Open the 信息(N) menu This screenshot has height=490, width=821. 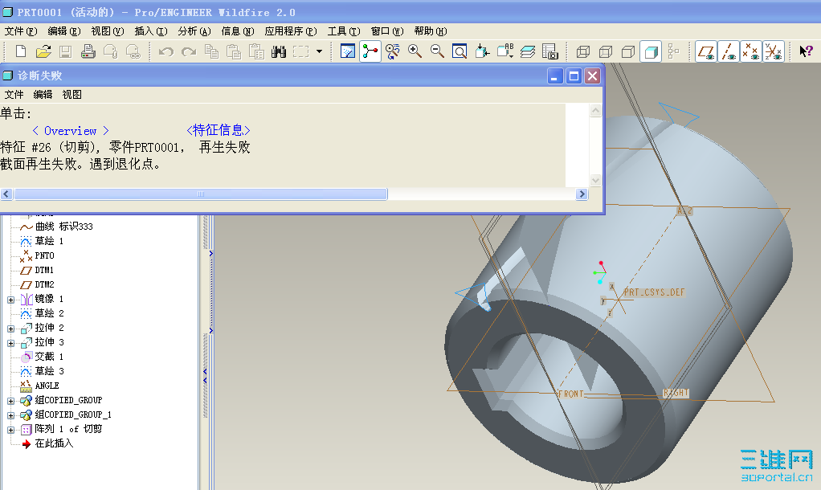click(238, 31)
